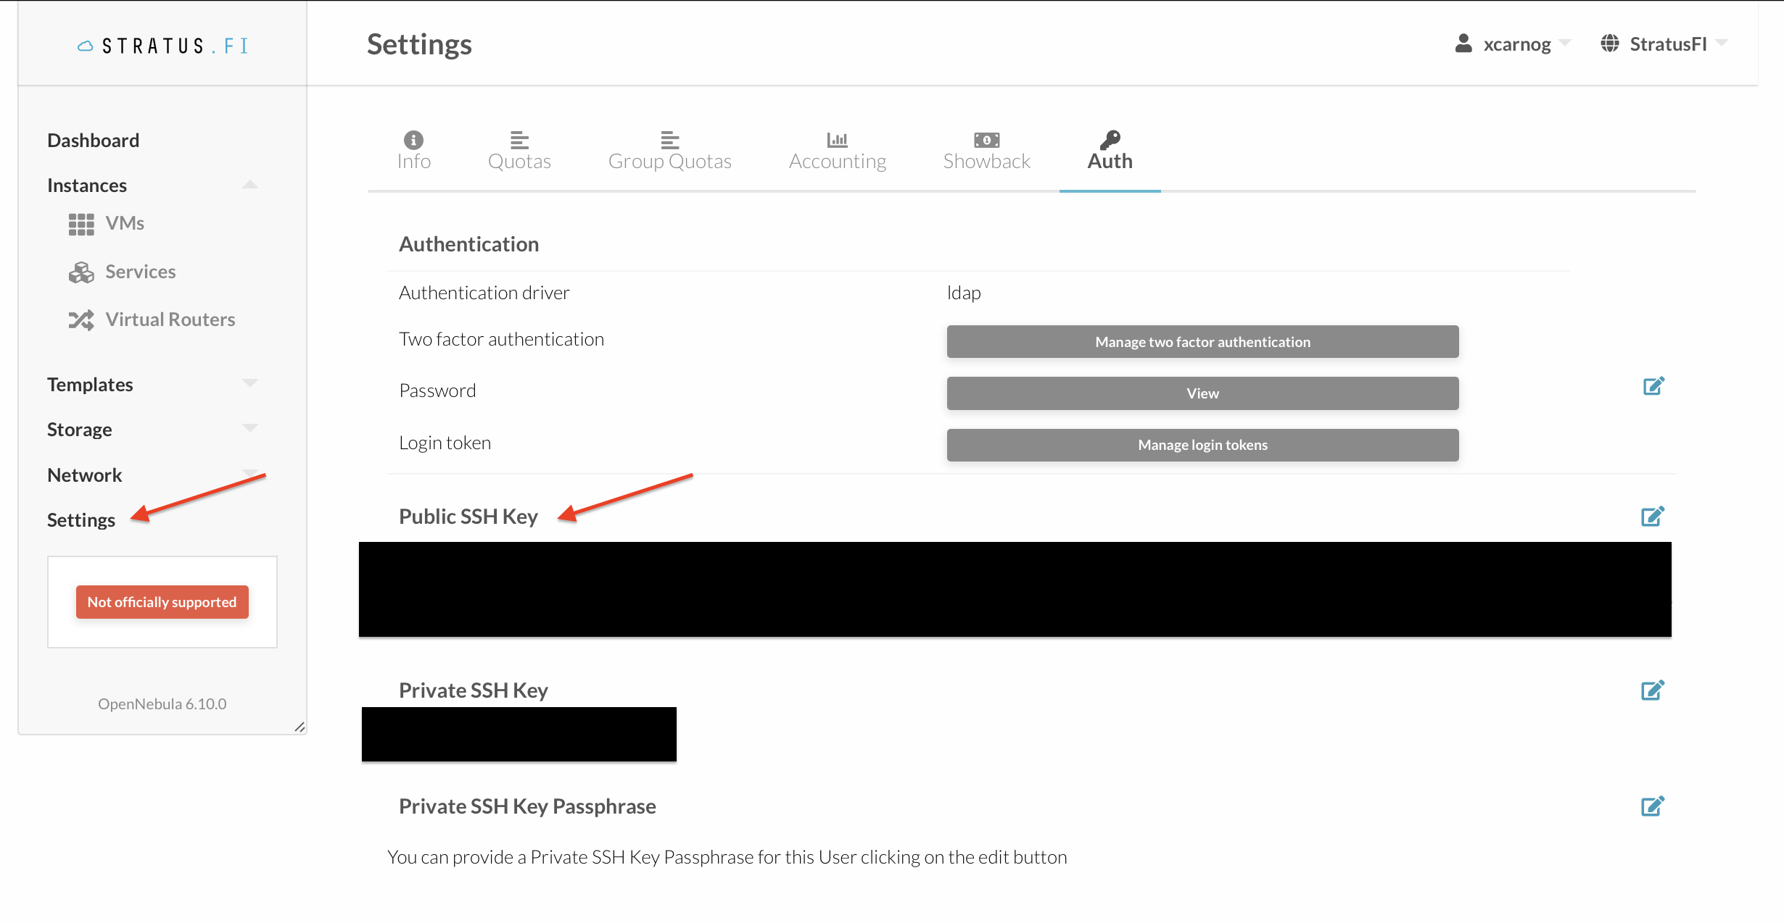Switch to the Accounting tab
The image size is (1784, 923).
[x=838, y=151]
